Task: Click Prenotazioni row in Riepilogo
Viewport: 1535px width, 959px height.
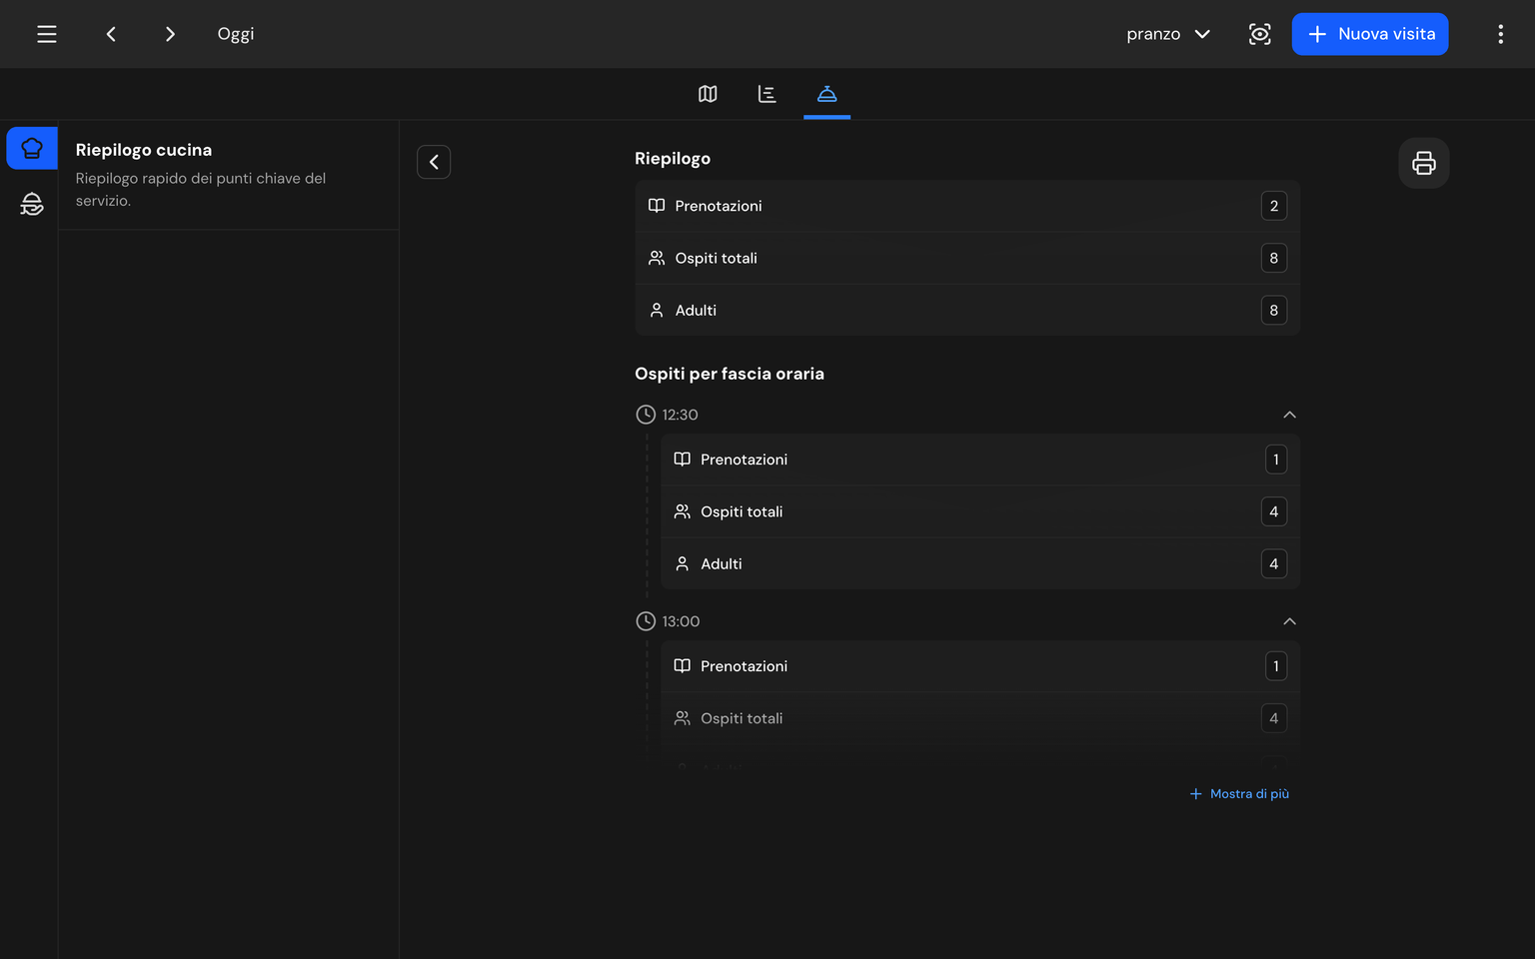Action: [967, 206]
